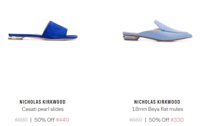This screenshot has height=126, width=207.
Task: Click the pointed toe of the light blue mule
Action: pos(187,35)
